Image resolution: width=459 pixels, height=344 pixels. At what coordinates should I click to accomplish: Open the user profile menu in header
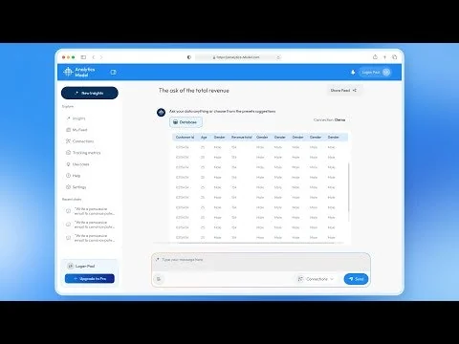[375, 73]
